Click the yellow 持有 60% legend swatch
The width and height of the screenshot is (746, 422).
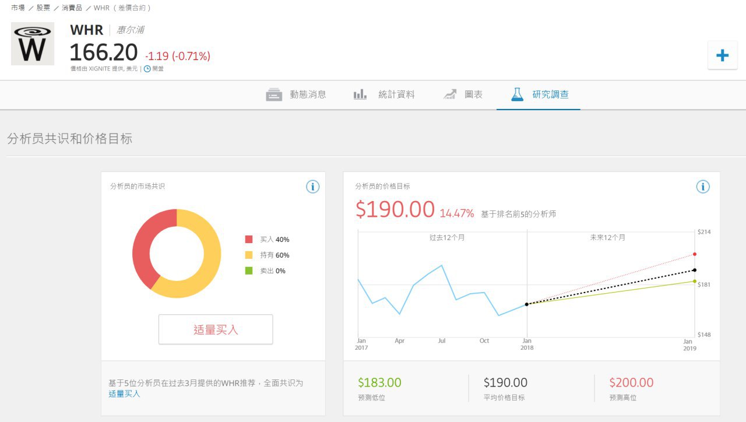249,255
